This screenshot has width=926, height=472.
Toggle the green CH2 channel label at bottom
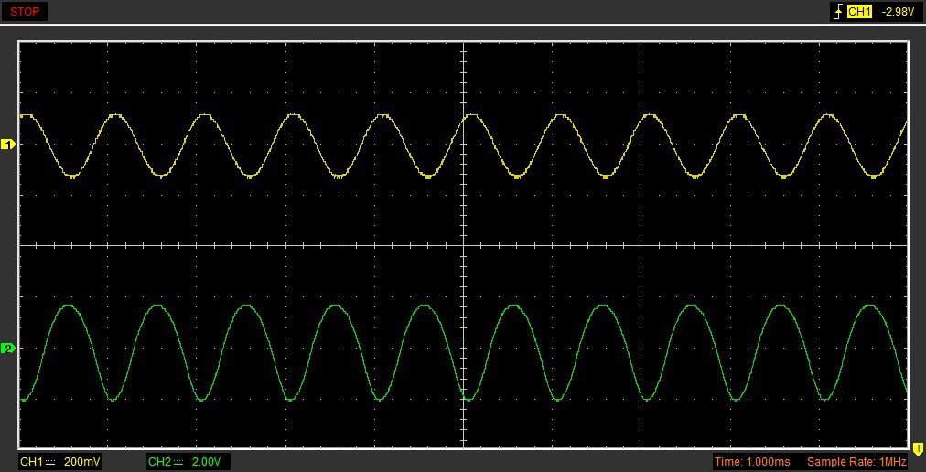pos(159,462)
